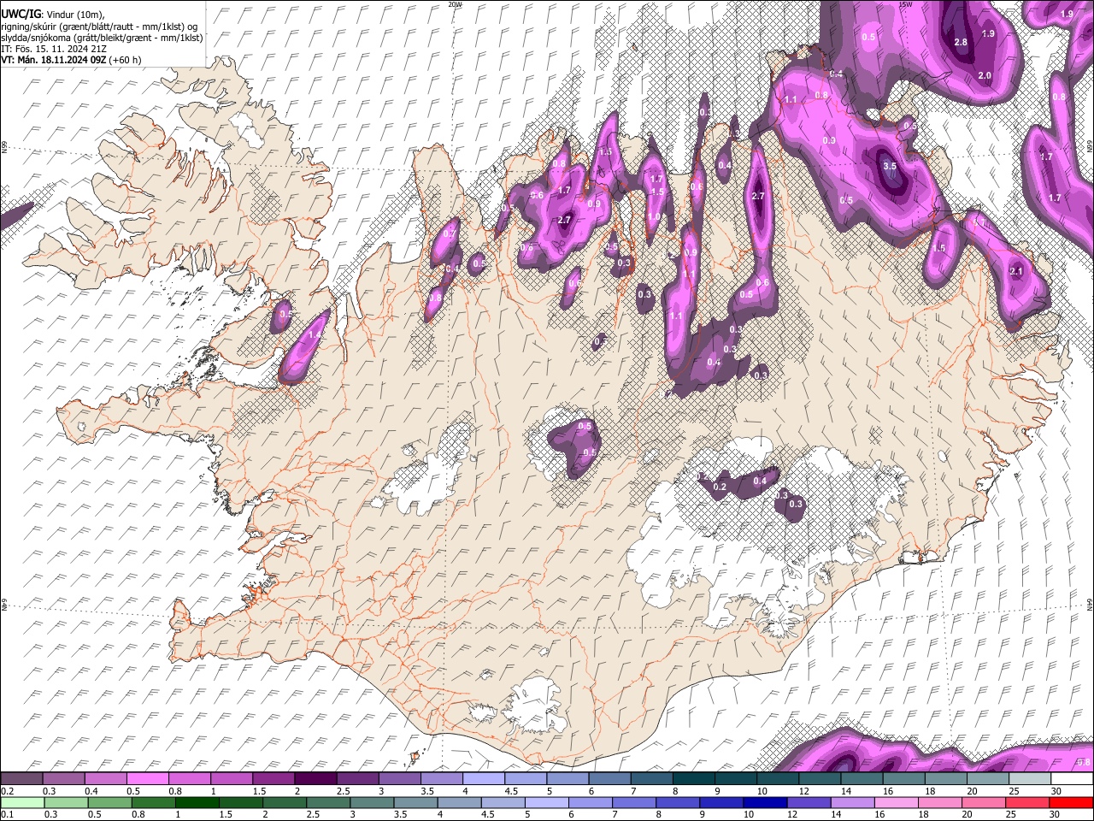1094x821 pixels.
Task: Click the red 30 swatch in bottom legend row
Action: point(1072,802)
